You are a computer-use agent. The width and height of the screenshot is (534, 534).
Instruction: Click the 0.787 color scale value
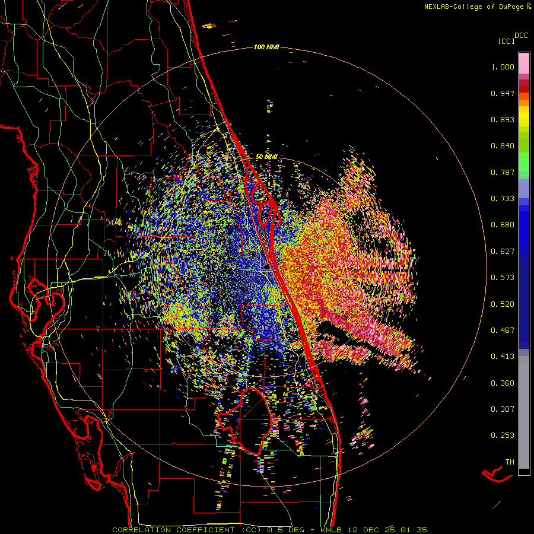coord(503,172)
